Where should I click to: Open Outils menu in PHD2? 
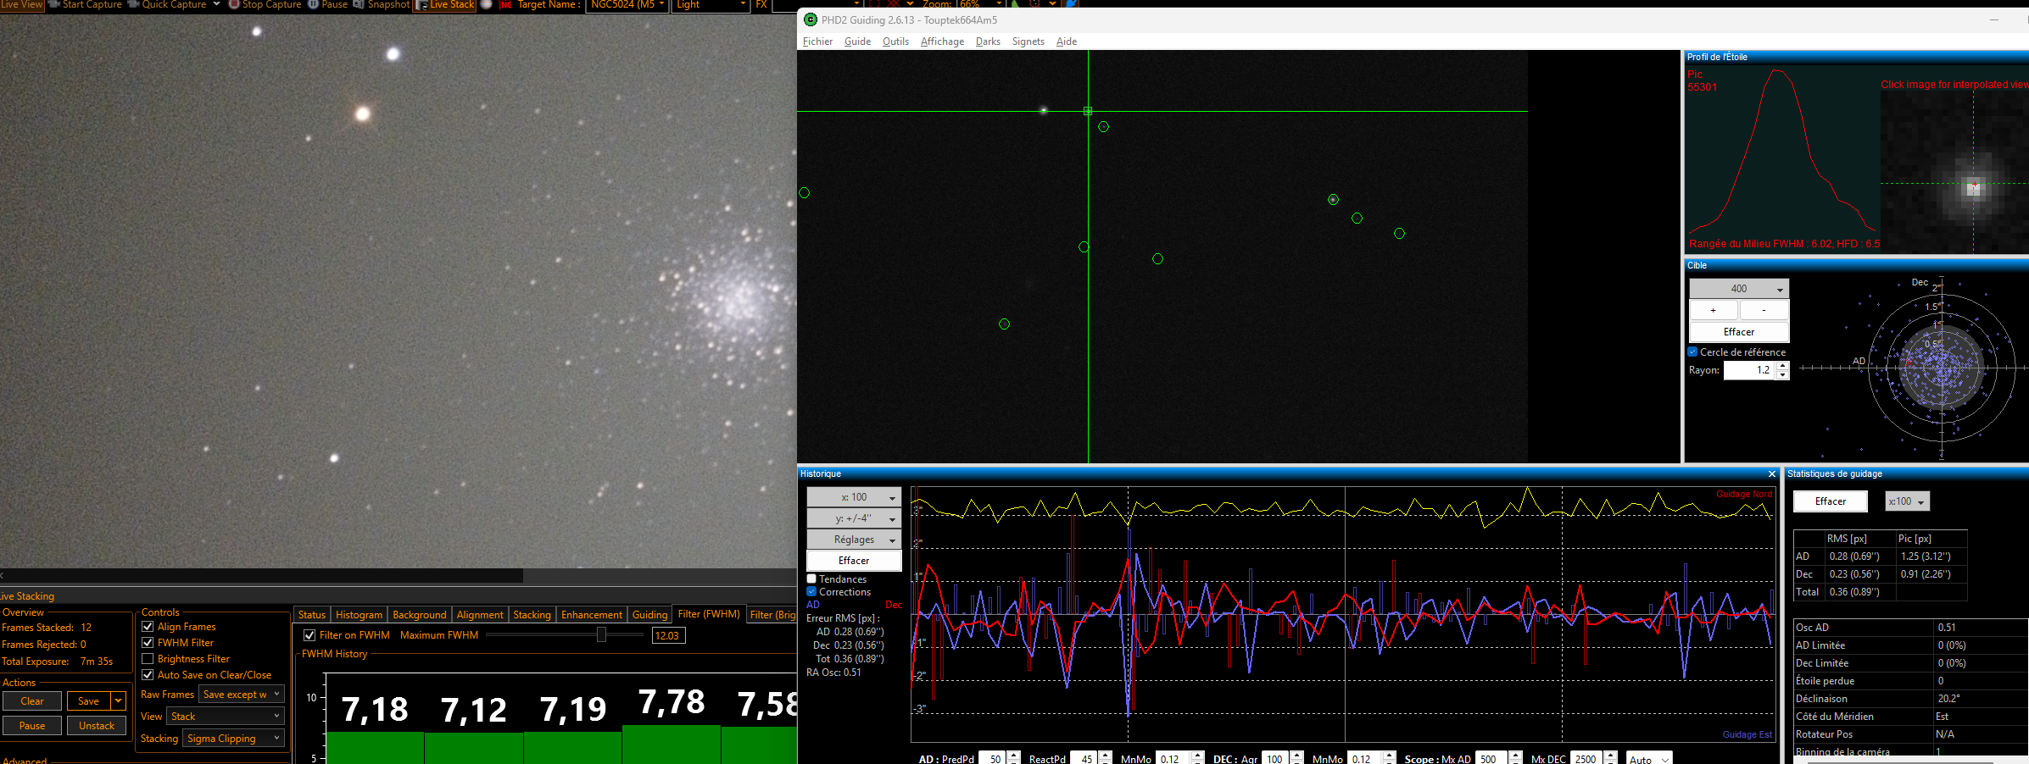[x=895, y=42]
